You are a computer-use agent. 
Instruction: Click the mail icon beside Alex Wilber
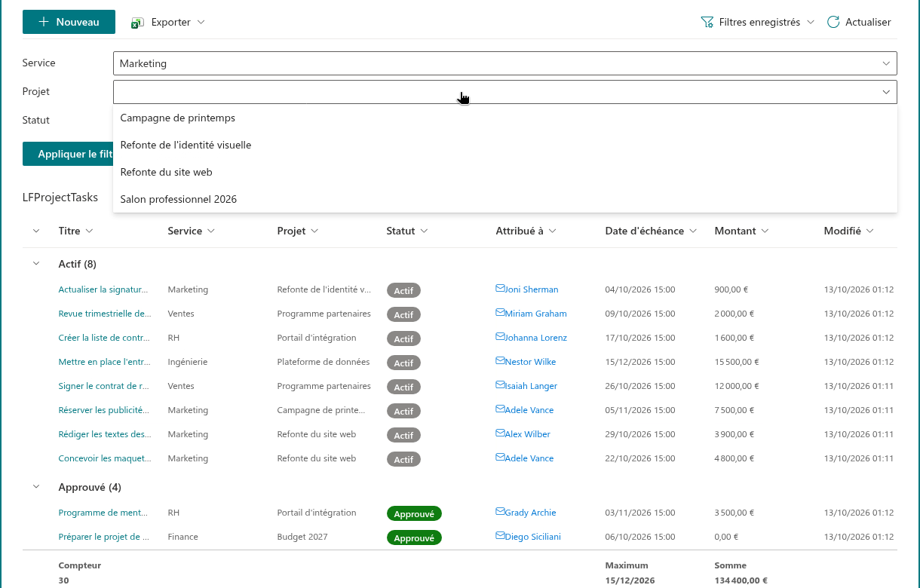pyautogui.click(x=500, y=433)
